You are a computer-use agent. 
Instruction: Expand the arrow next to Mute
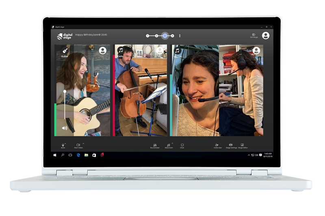66,143
